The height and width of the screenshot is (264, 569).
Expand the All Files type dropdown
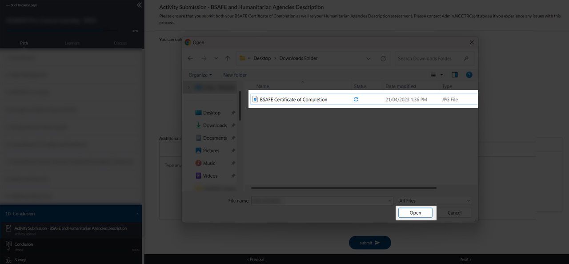434,201
